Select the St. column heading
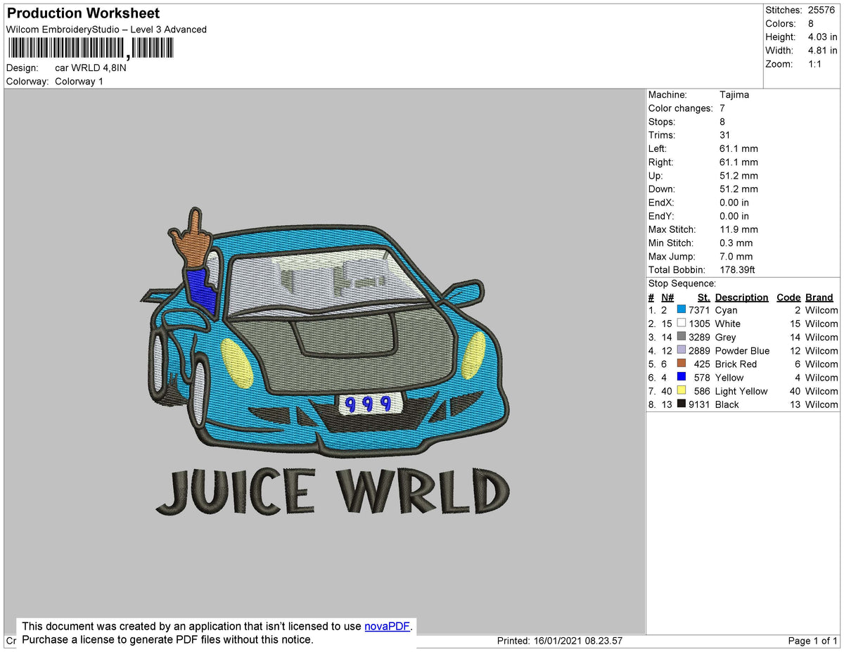Image resolution: width=844 pixels, height=652 pixels. tap(703, 297)
